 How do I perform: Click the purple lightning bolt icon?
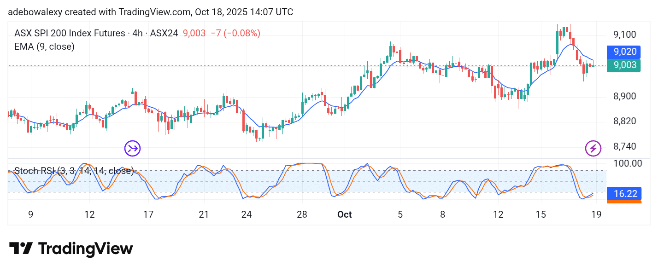point(593,148)
